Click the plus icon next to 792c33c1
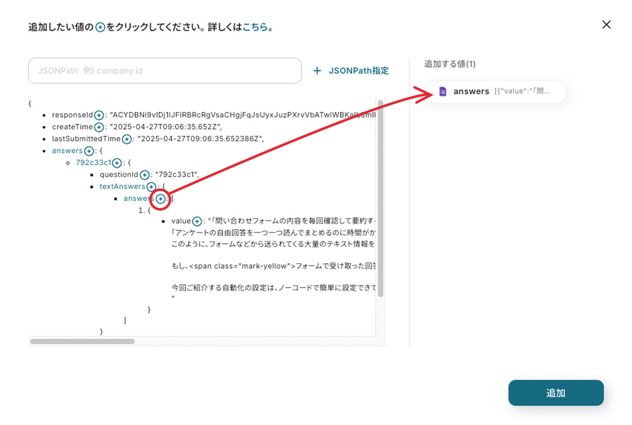 pos(117,163)
